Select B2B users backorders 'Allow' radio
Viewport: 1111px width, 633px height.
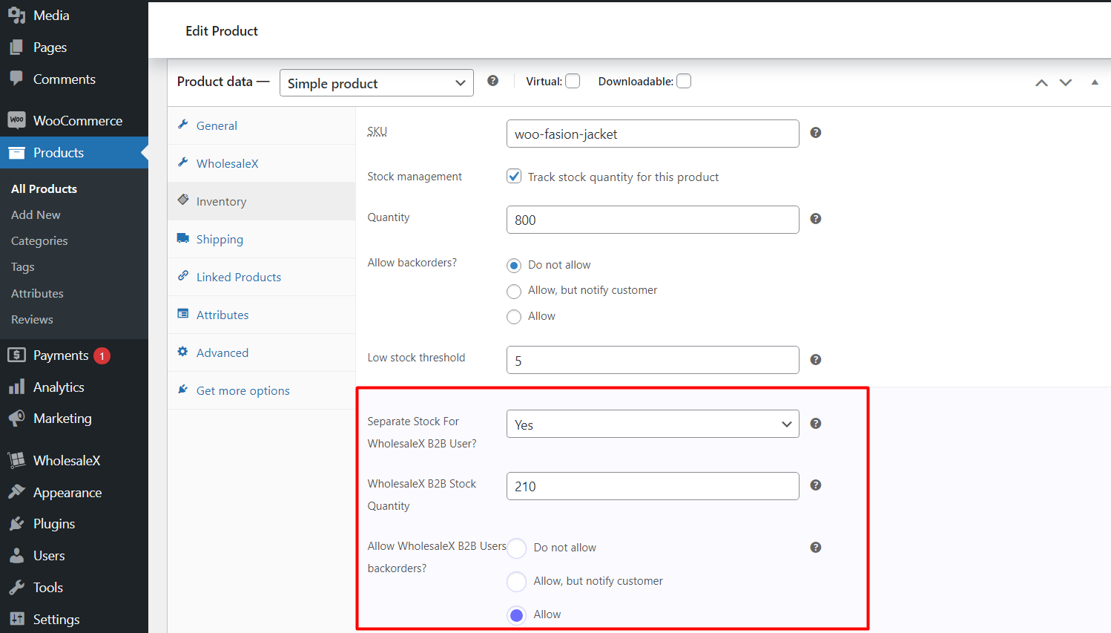[x=517, y=615]
